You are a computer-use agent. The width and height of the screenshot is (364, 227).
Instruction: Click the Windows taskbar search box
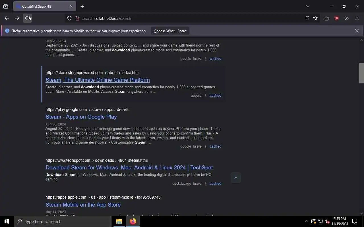point(63,221)
